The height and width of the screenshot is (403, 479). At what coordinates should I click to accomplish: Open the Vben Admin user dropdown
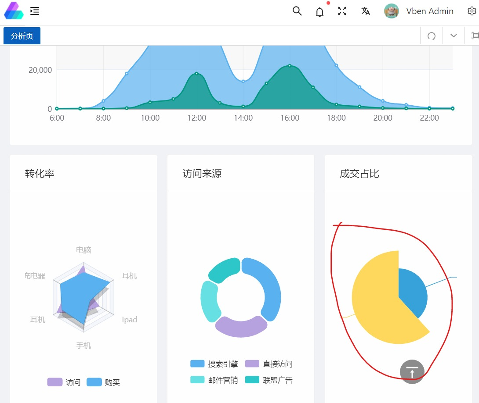pos(429,11)
